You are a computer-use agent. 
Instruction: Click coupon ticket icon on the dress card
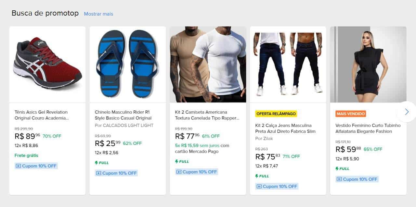coord(339,179)
